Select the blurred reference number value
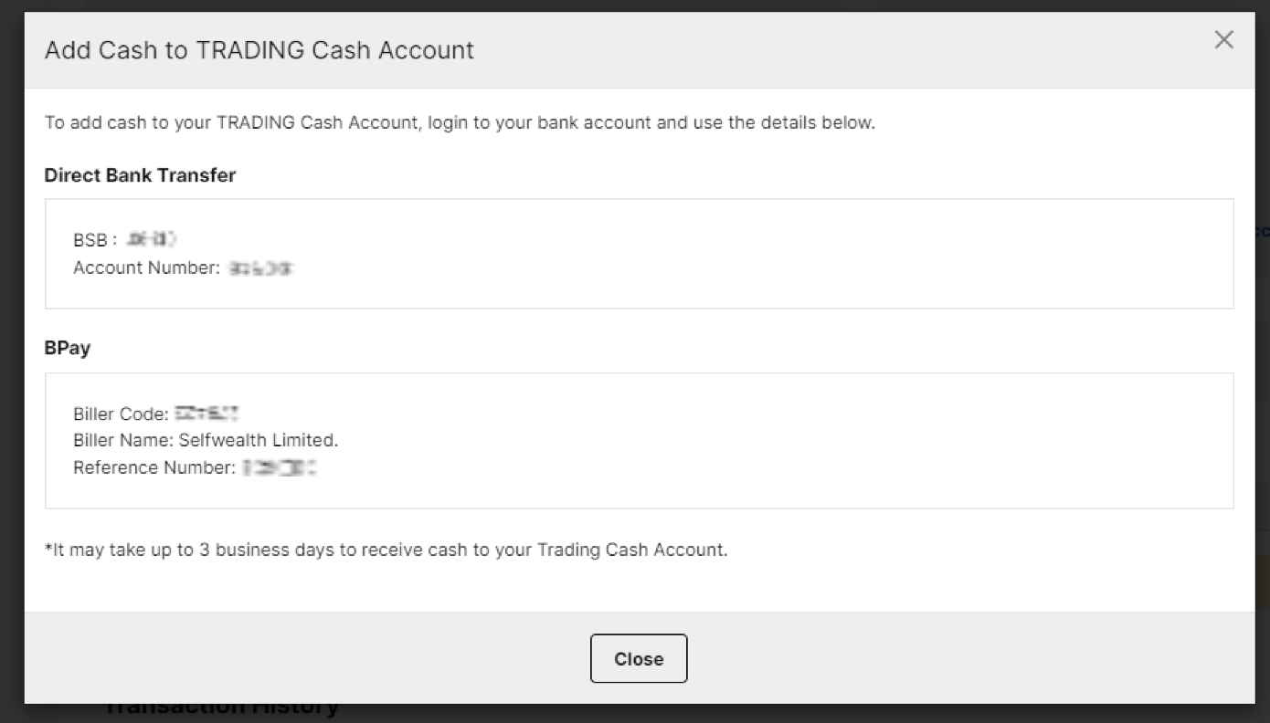Screen dimensions: 1270x723 (x=280, y=468)
